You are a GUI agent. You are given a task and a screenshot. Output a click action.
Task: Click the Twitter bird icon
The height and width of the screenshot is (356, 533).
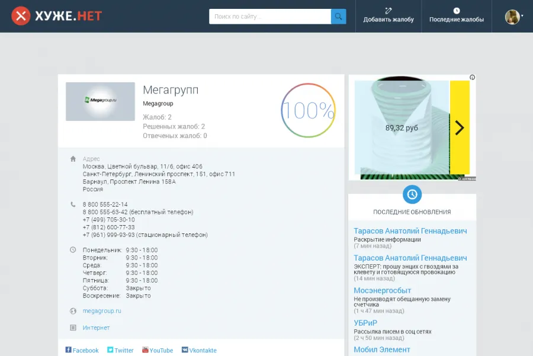pos(110,349)
